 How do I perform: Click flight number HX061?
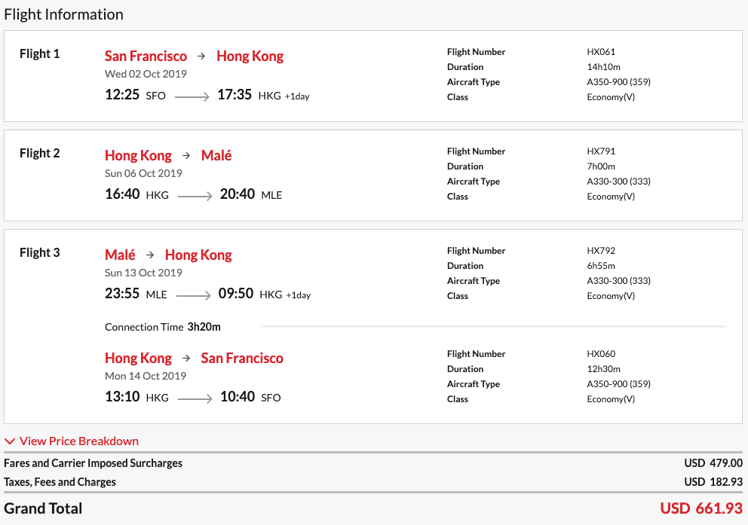coord(601,52)
